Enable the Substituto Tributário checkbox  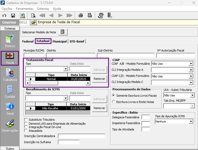pos(26,120)
